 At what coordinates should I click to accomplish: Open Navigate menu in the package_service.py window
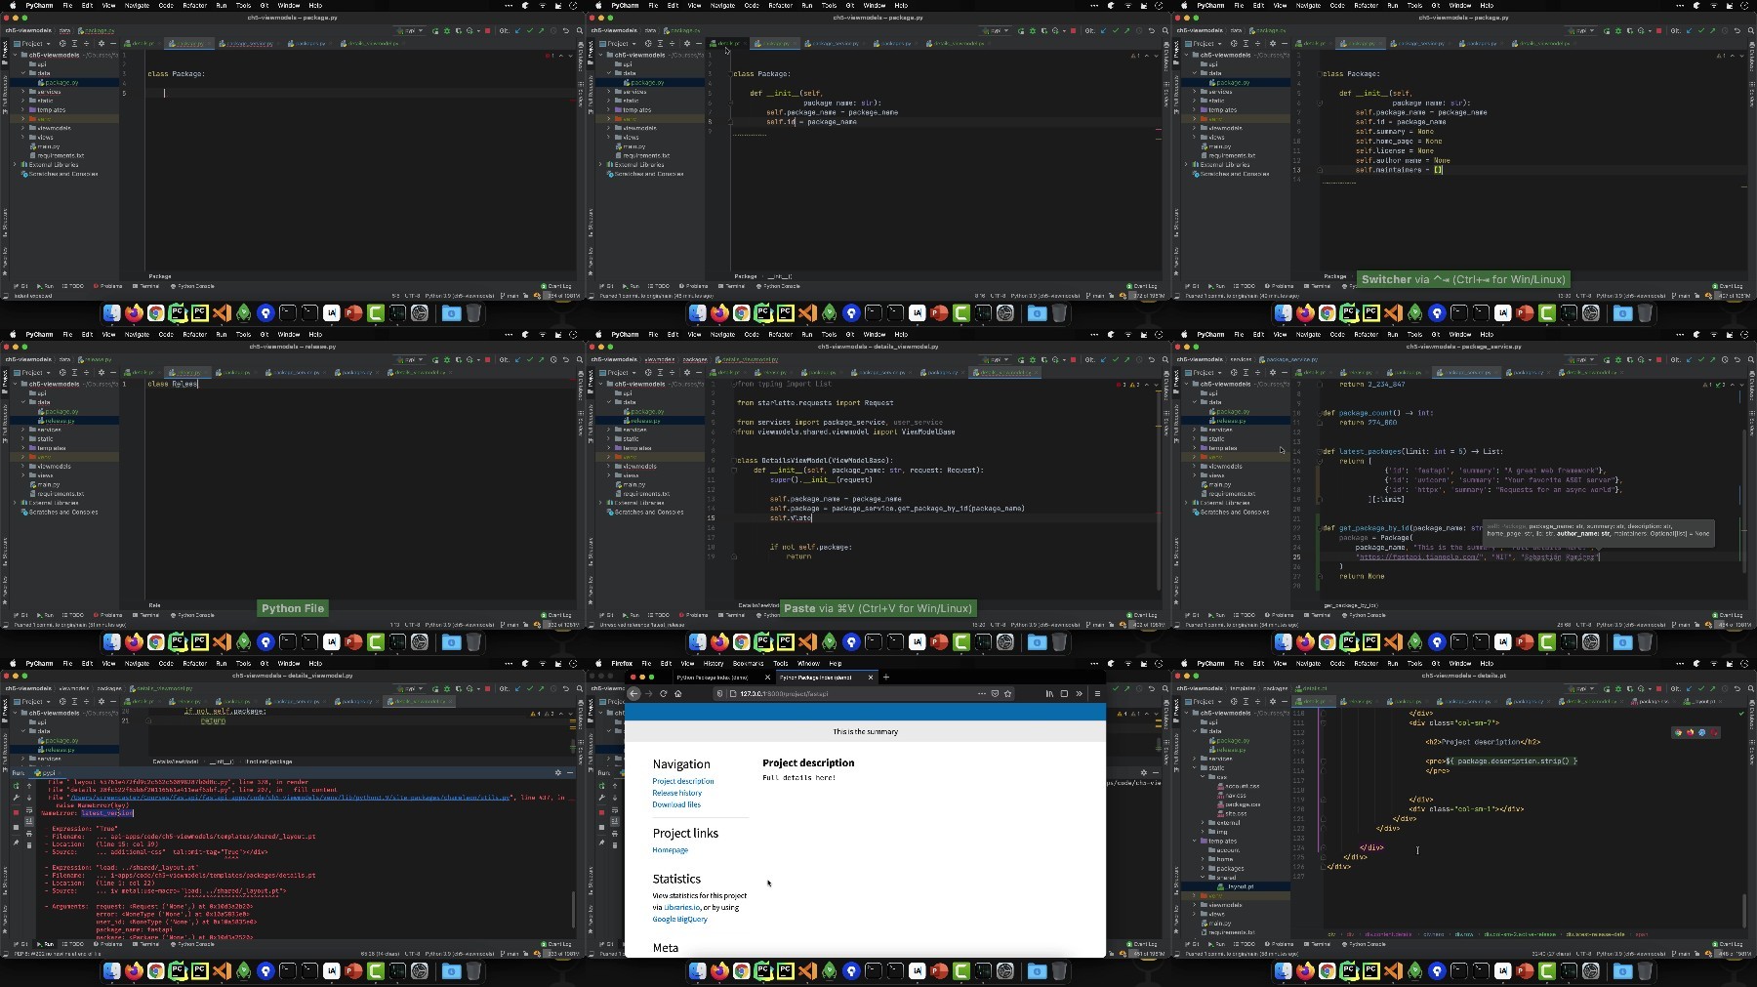click(1308, 334)
